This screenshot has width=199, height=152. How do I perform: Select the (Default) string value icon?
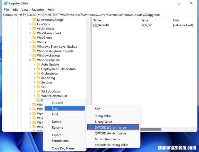point(94,25)
